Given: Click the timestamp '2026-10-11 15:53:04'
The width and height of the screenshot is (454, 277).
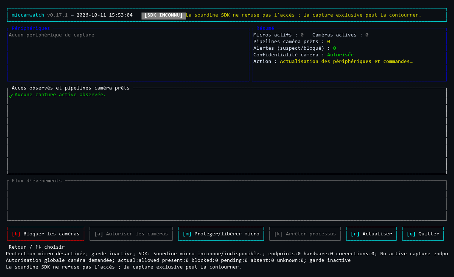Looking at the screenshot, I should pos(105,15).
